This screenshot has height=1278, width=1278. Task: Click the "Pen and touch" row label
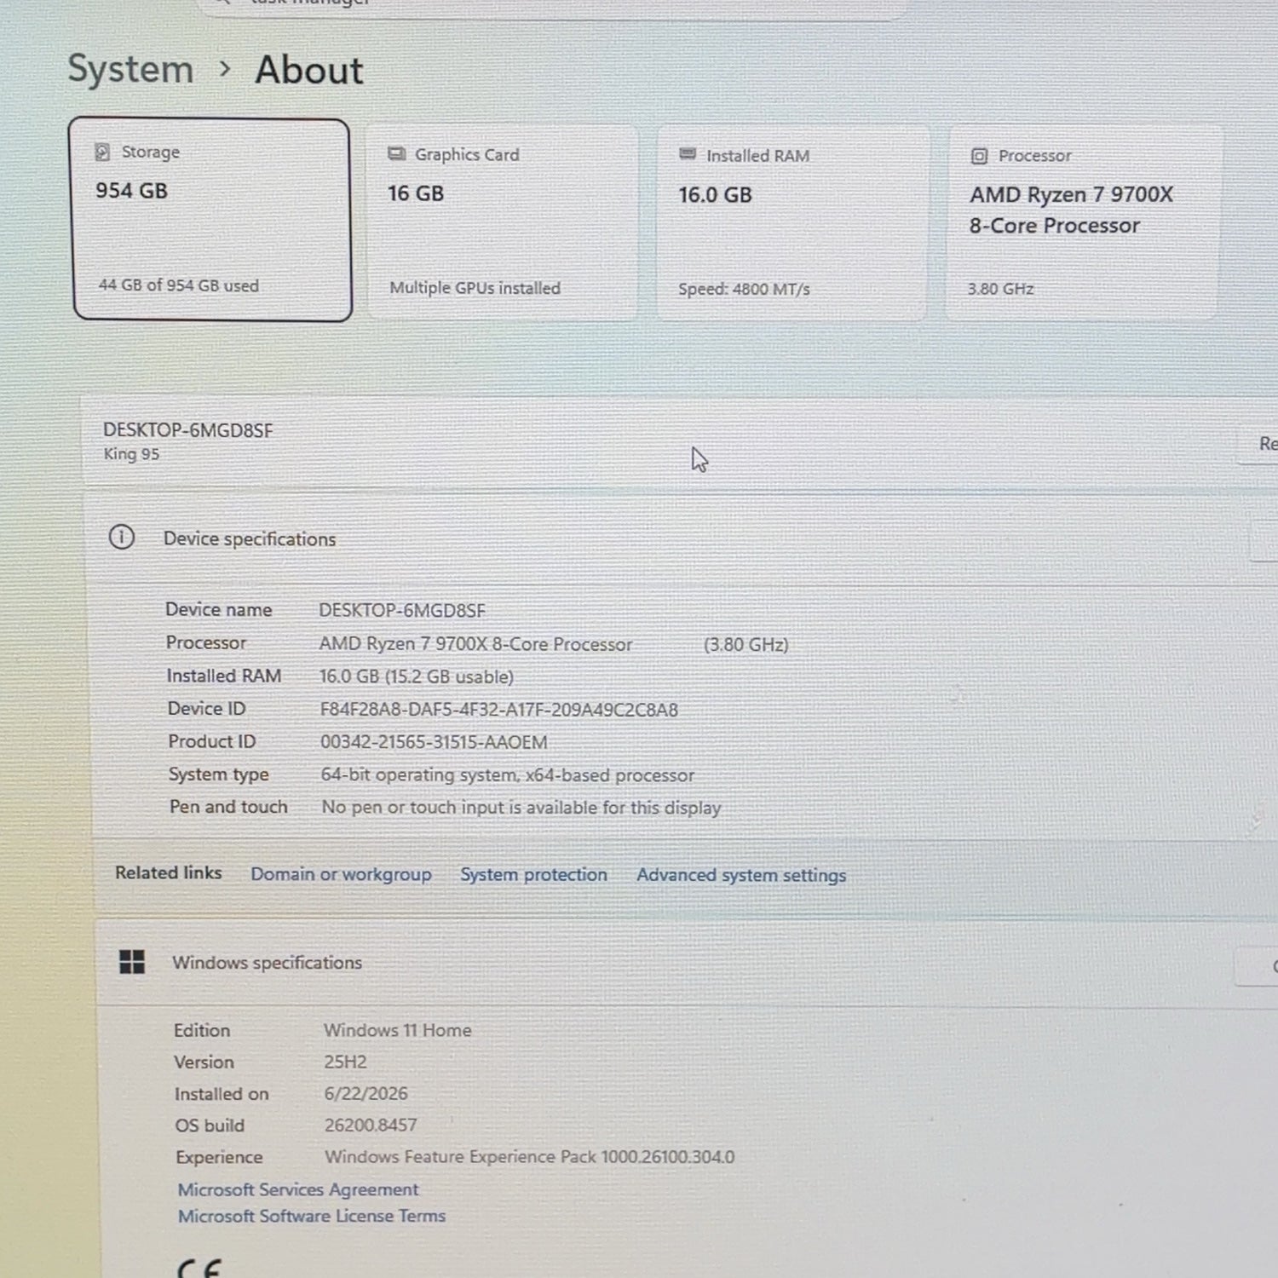(x=228, y=807)
